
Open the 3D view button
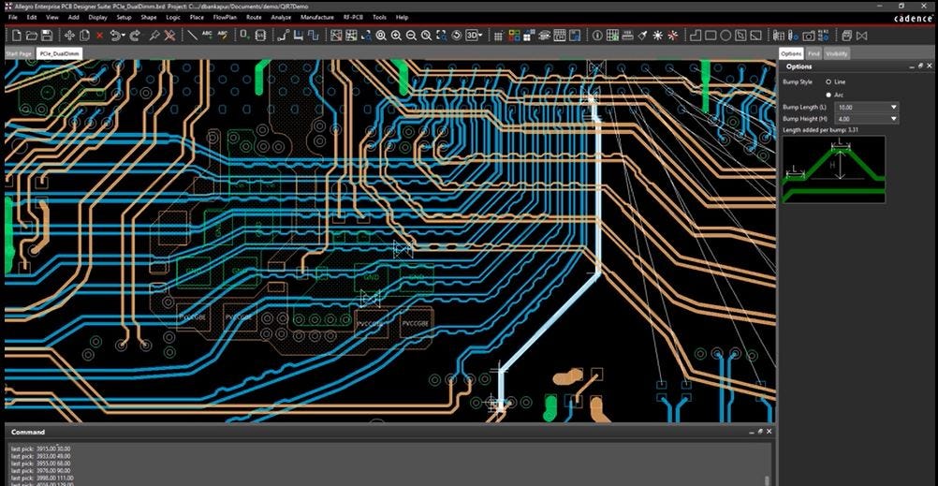(474, 36)
